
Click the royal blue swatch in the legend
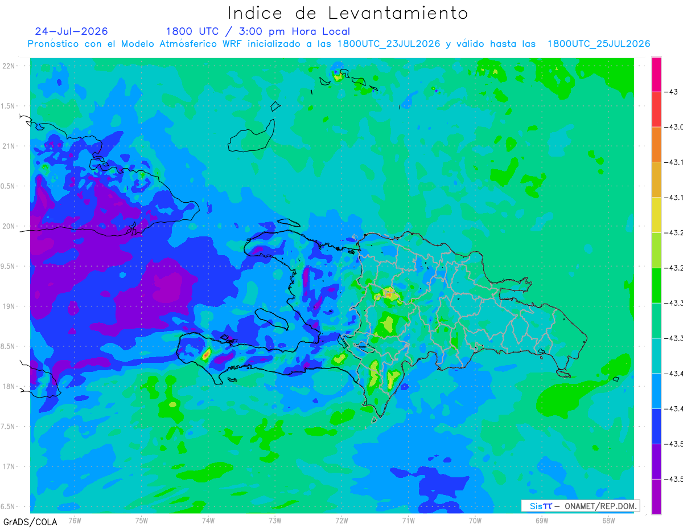(656, 427)
